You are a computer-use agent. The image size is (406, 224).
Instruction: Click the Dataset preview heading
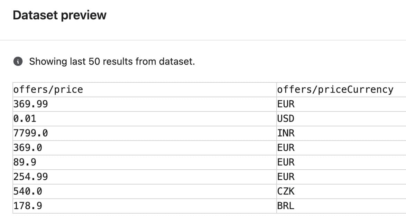[59, 15]
